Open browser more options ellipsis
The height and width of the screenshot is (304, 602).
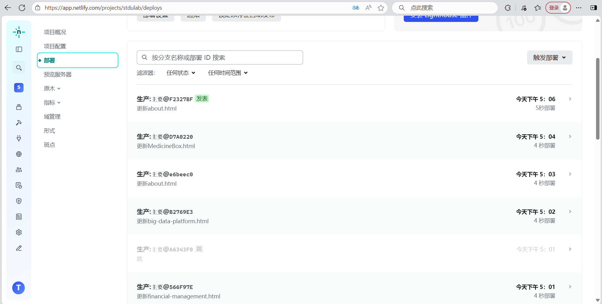579,8
